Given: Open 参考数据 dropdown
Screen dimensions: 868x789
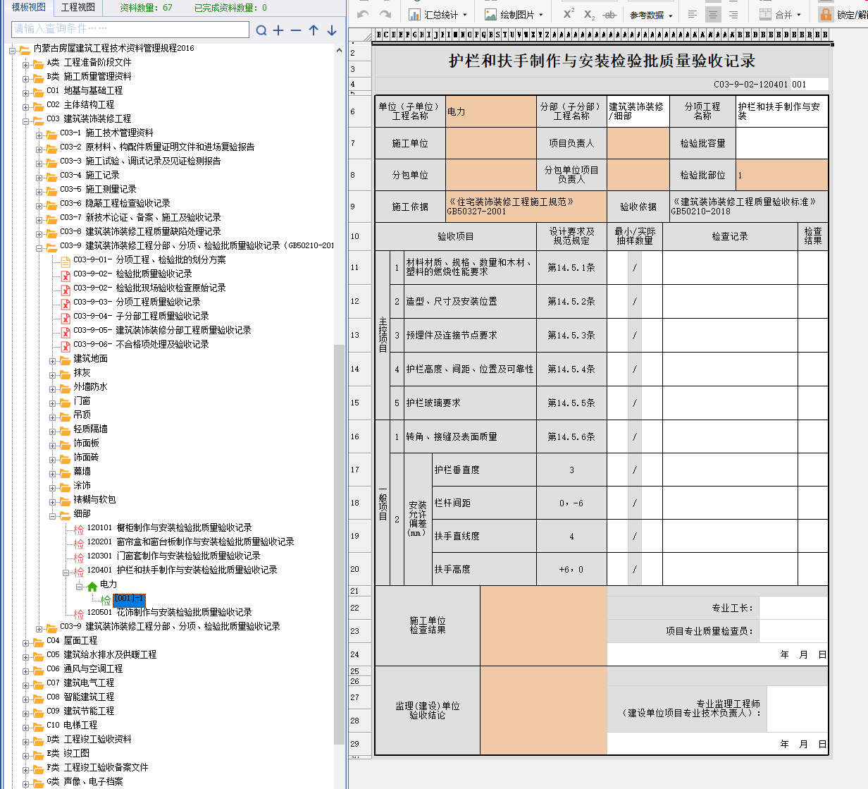Looking at the screenshot, I should tap(651, 15).
